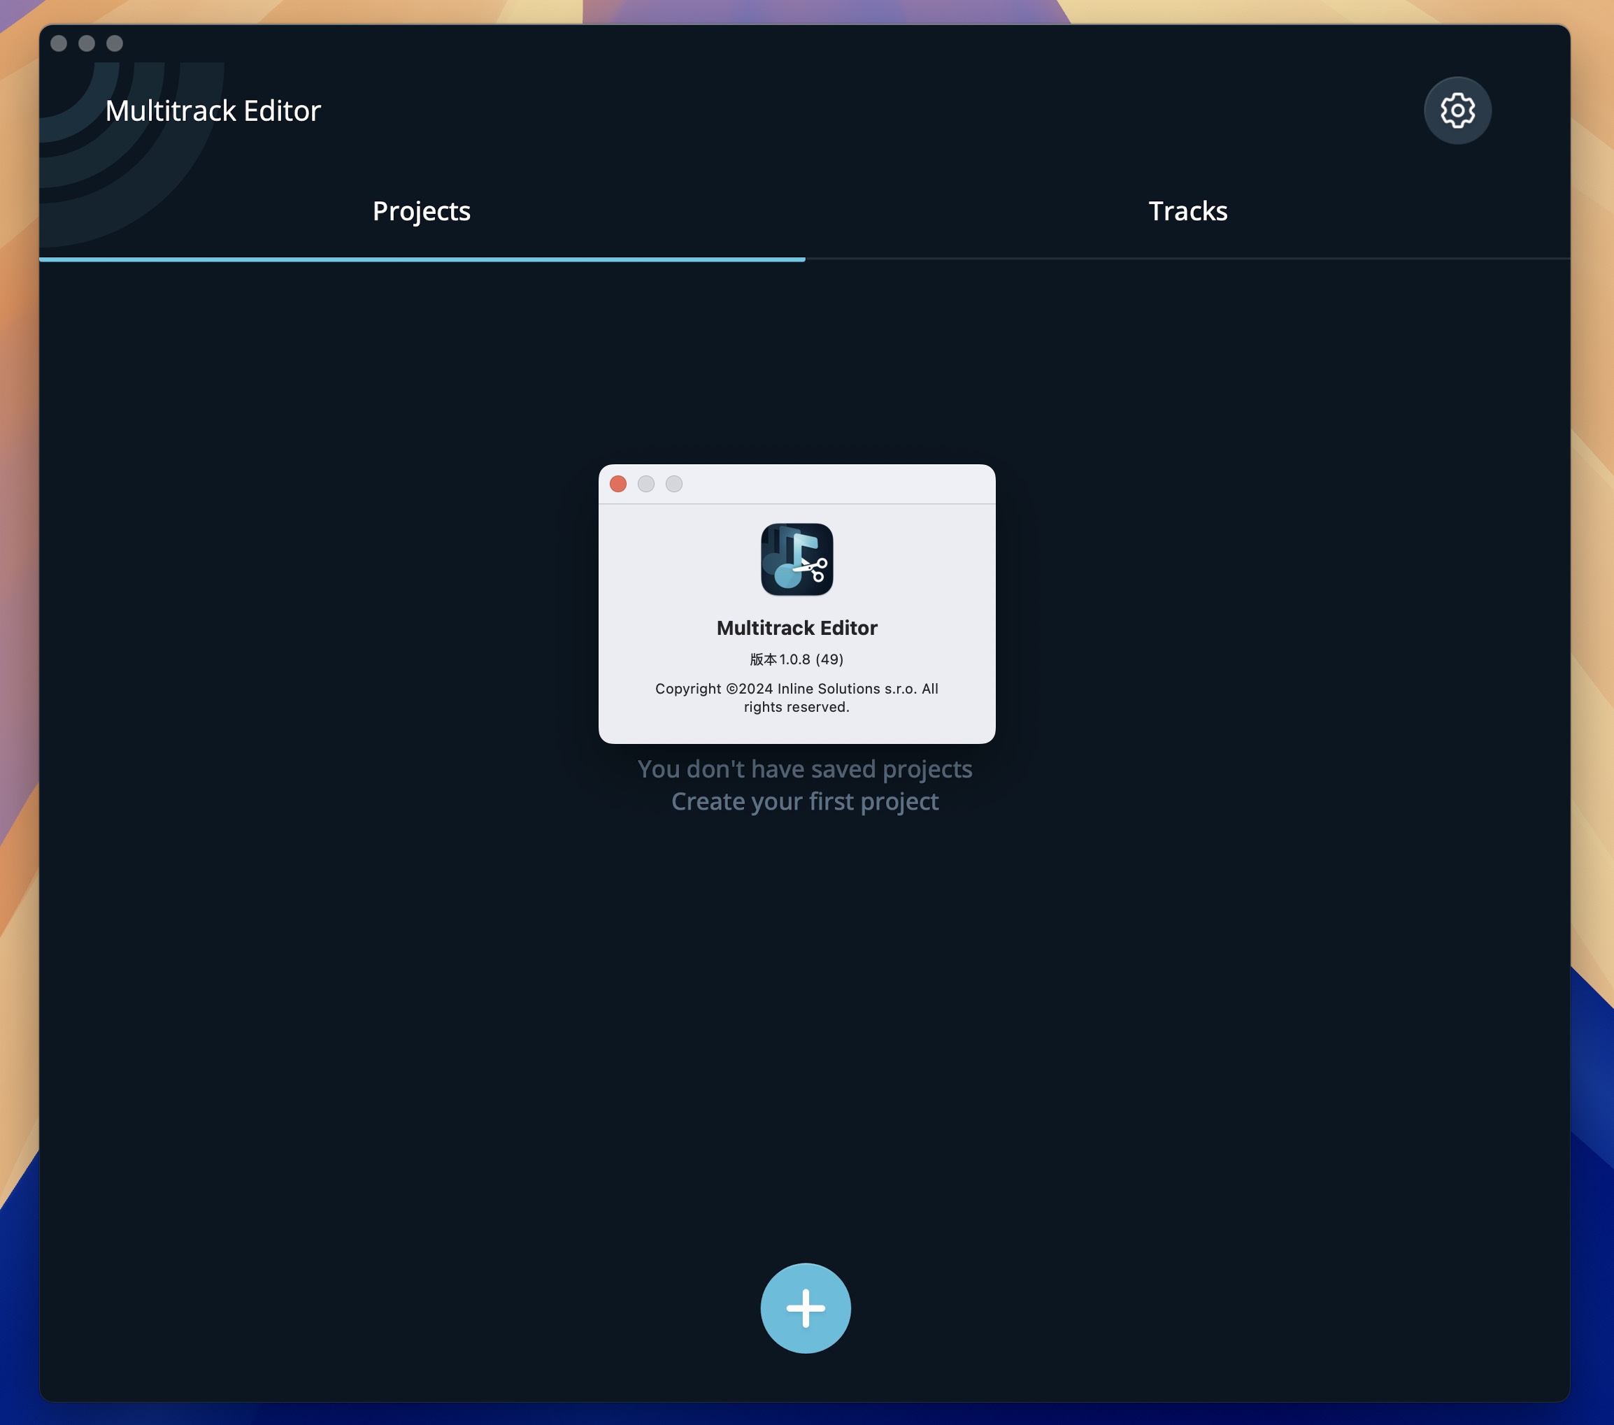Click 'You don't have saved projects' text
The image size is (1614, 1425).
pos(805,769)
